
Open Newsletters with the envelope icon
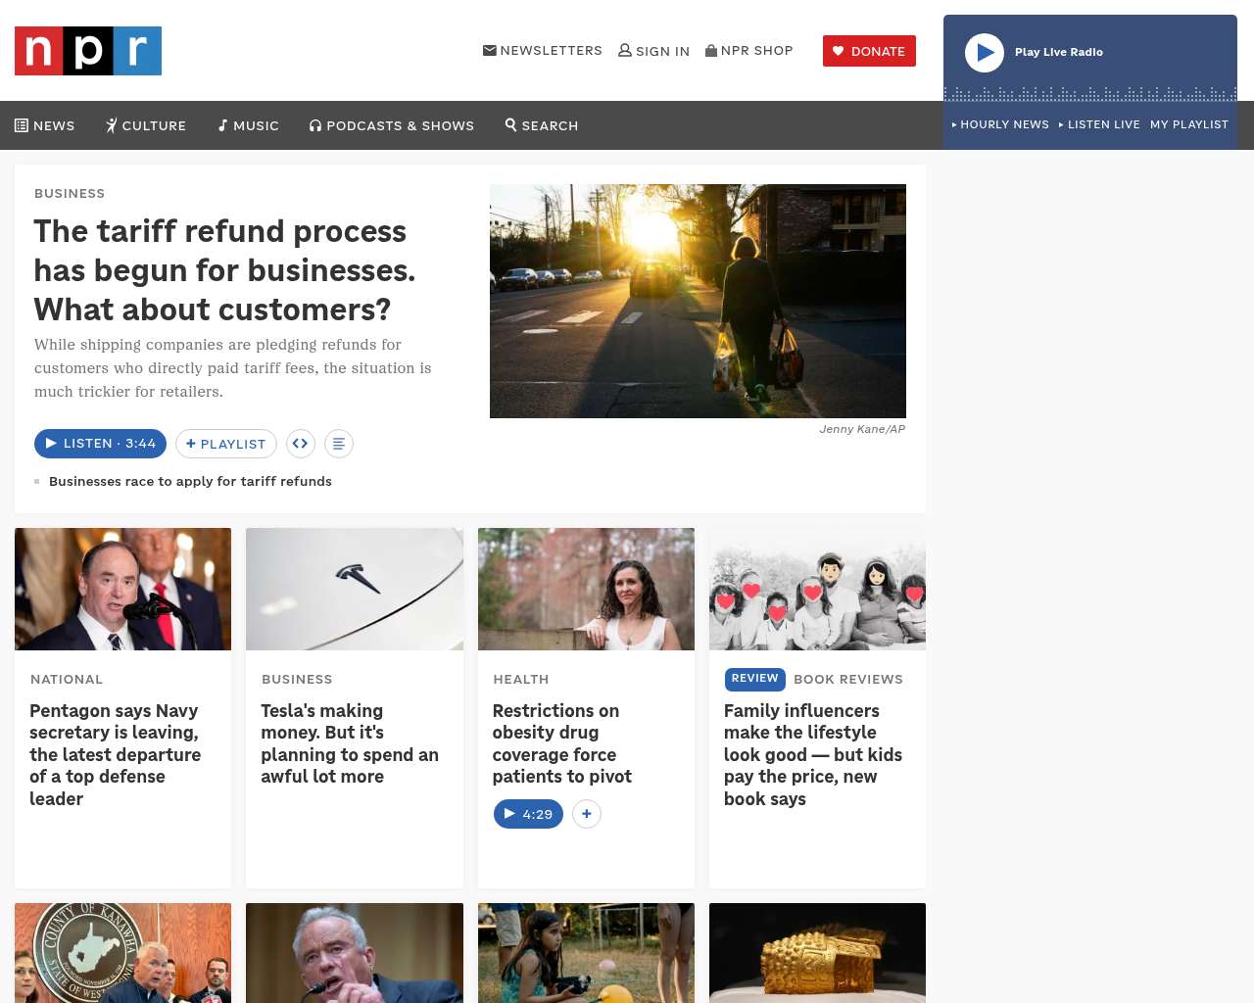click(543, 51)
